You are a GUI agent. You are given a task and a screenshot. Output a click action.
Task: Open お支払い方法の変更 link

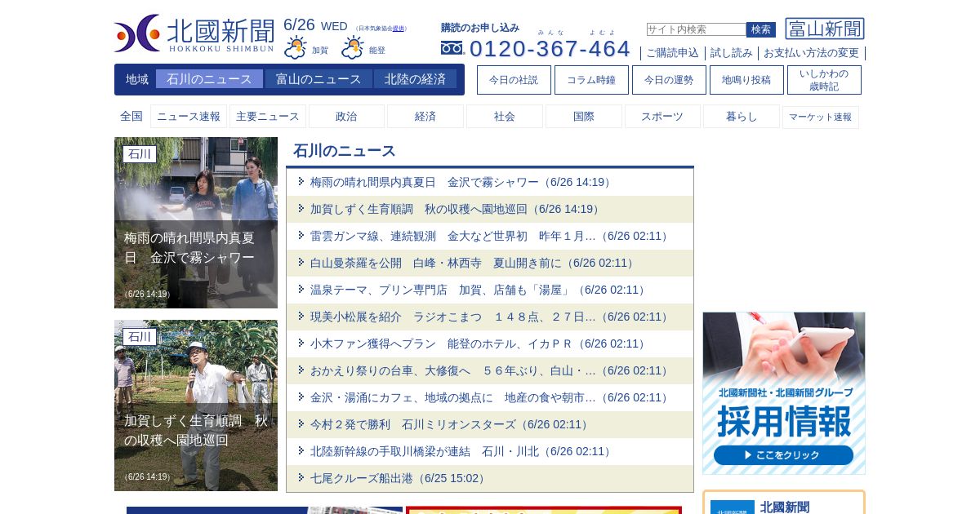(811, 53)
